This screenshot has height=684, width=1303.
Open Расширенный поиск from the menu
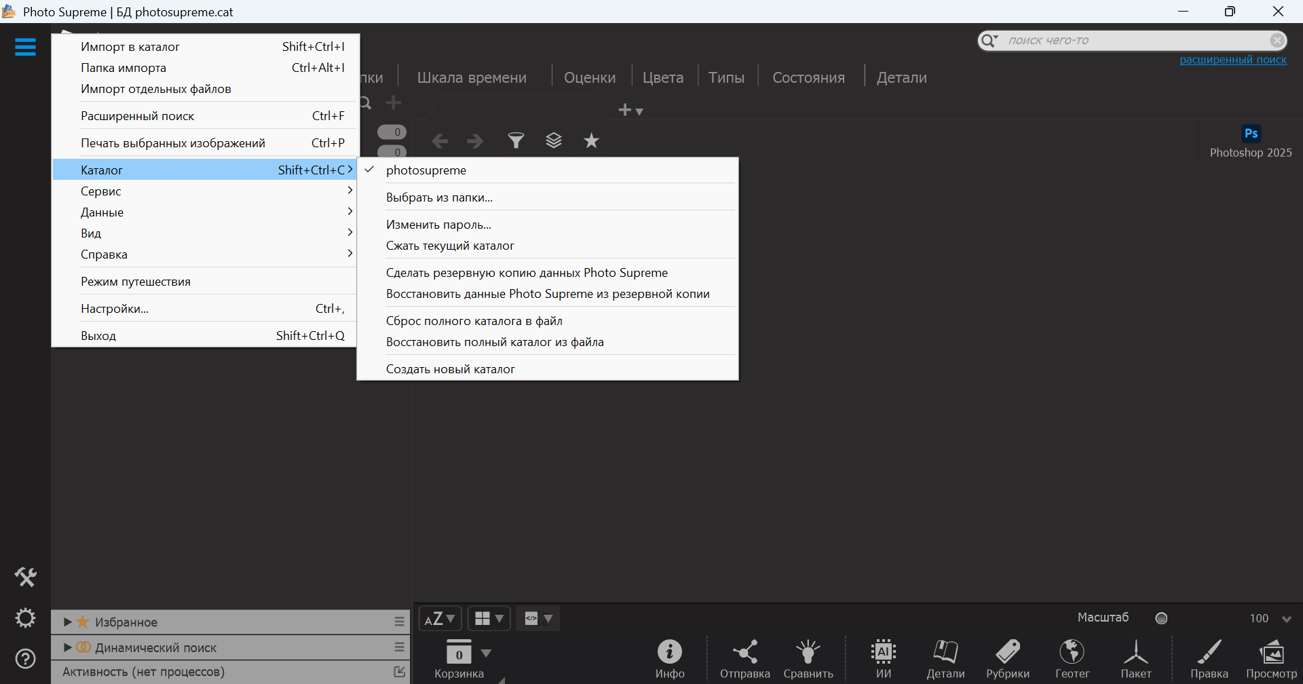pyautogui.click(x=204, y=116)
